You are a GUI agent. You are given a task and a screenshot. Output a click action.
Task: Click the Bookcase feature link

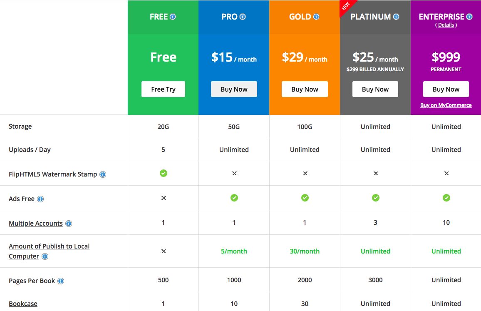click(x=23, y=304)
